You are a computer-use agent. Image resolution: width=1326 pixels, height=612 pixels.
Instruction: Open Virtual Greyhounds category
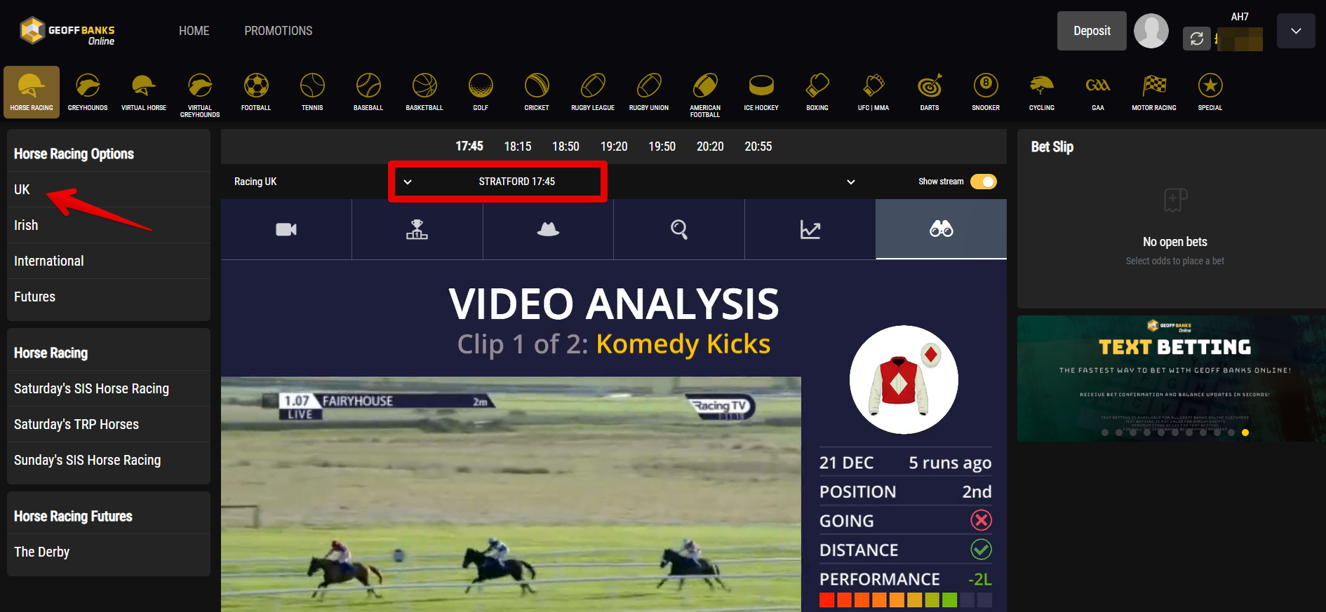click(x=200, y=95)
